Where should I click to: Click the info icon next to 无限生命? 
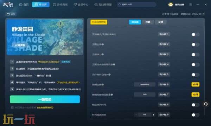[x=103, y=44]
